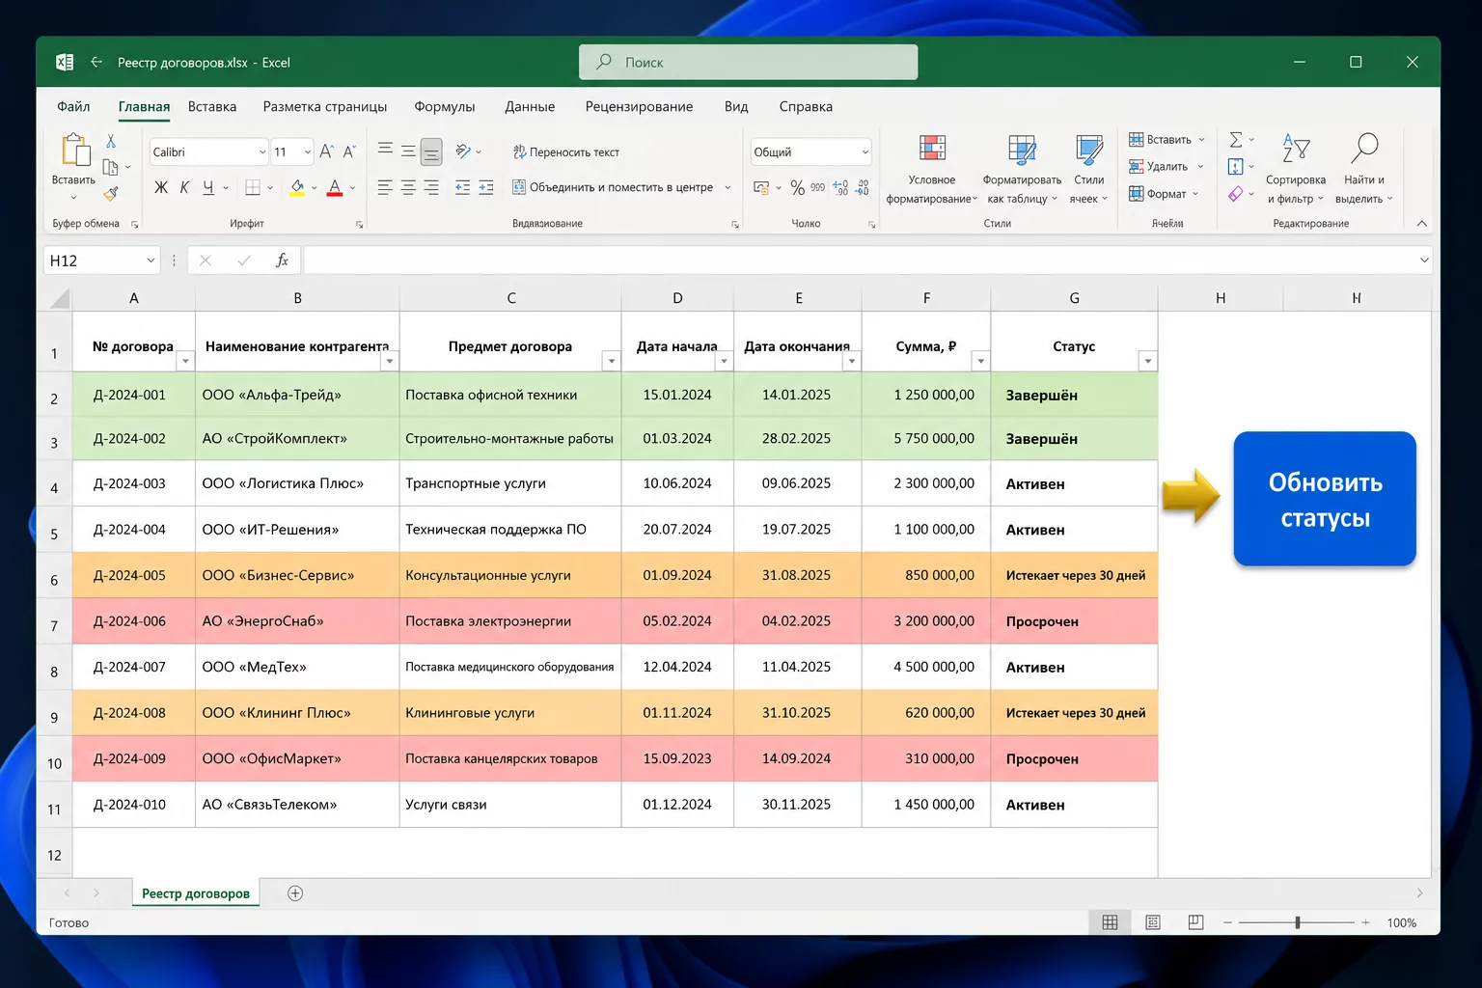Screen dimensions: 1482x988
Task: Click the text orientation icon
Action: (464, 151)
